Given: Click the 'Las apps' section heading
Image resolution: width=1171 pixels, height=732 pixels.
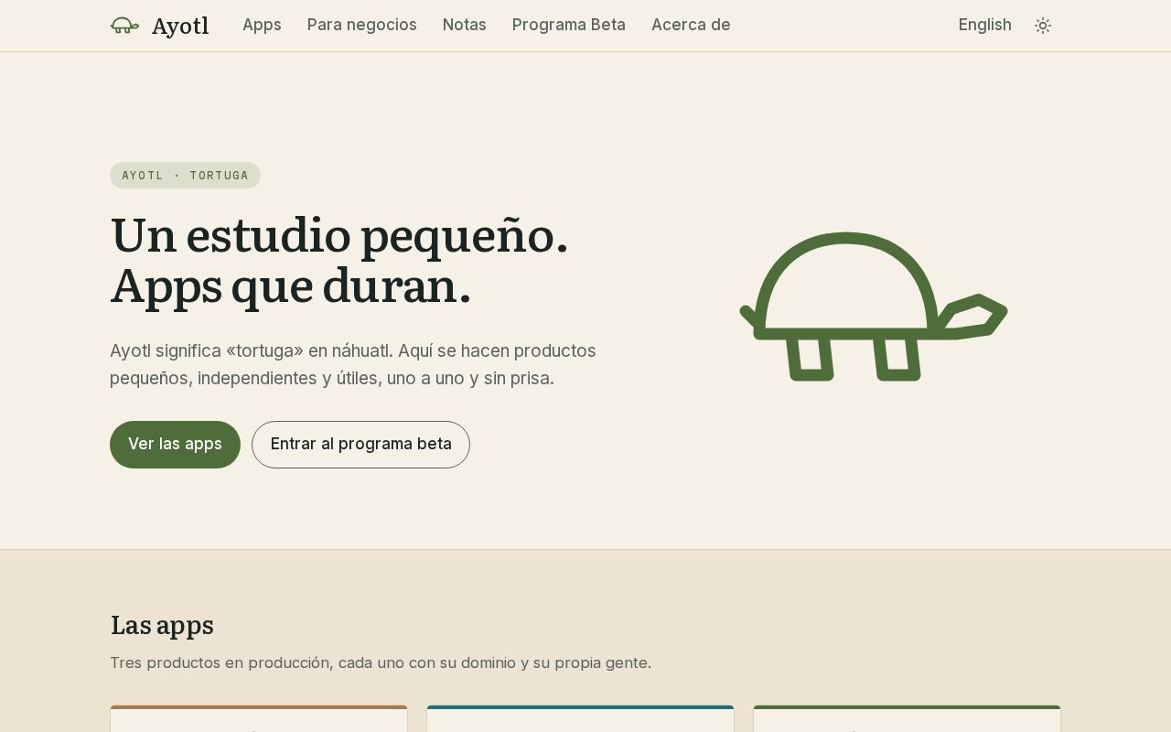Looking at the screenshot, I should click(x=162, y=625).
